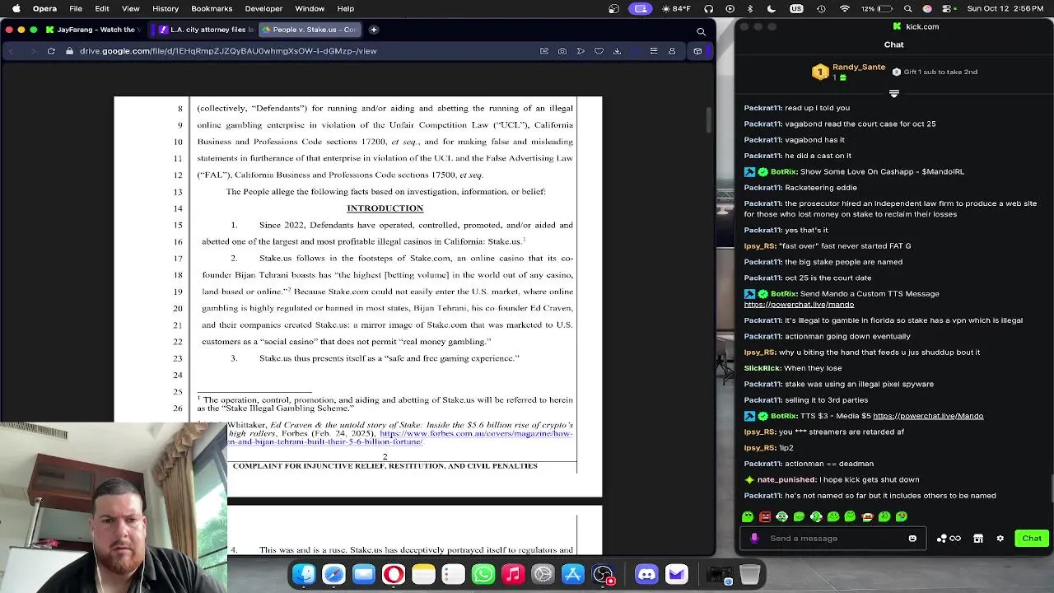Click SlickRick username in chat
The width and height of the screenshot is (1054, 593).
(x=763, y=368)
